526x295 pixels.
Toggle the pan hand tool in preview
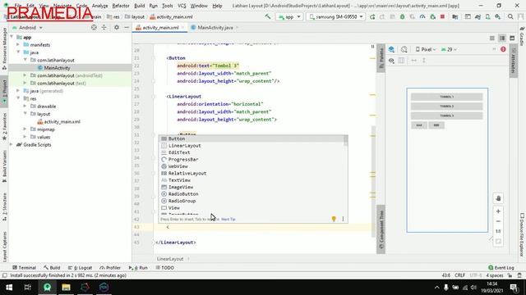click(498, 198)
